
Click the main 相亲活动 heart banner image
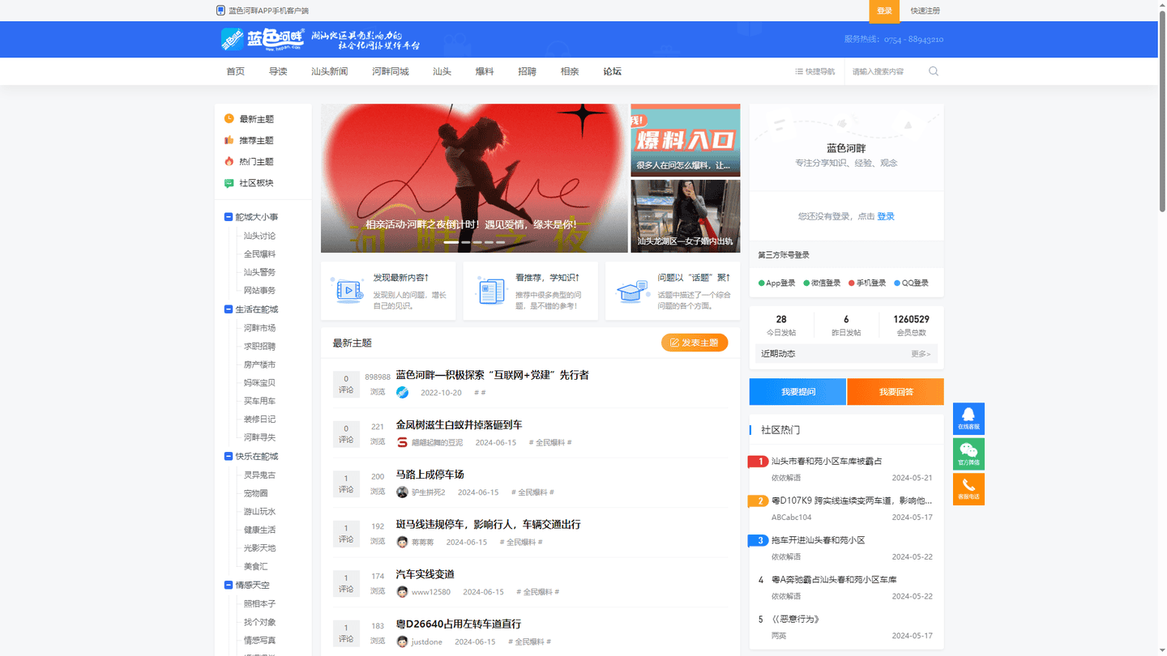[474, 178]
